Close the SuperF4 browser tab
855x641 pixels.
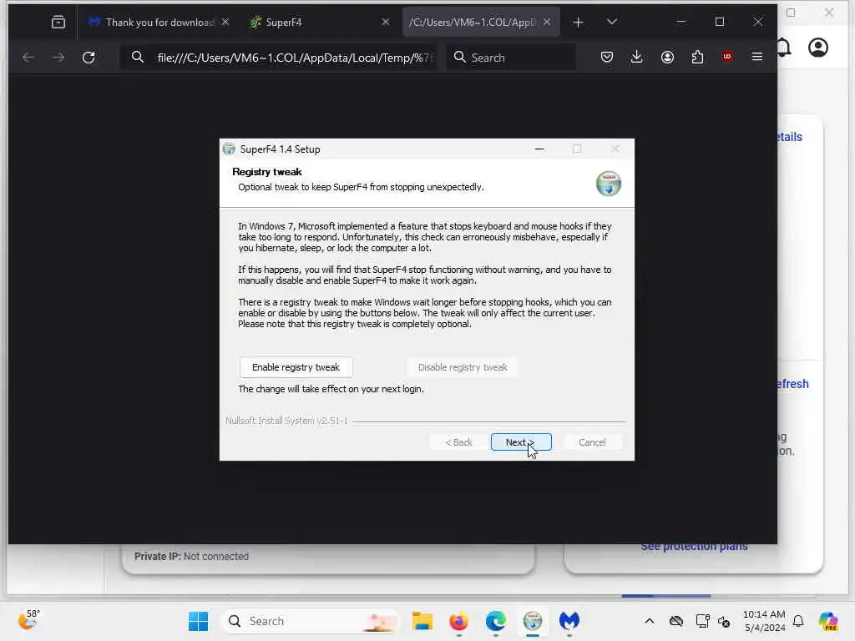coord(386,22)
